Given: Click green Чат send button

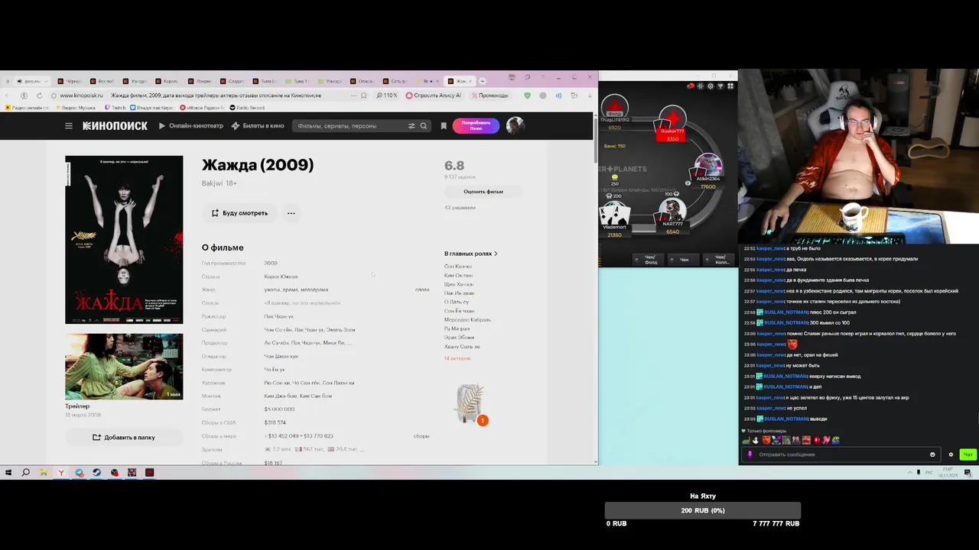Looking at the screenshot, I should pos(968,455).
